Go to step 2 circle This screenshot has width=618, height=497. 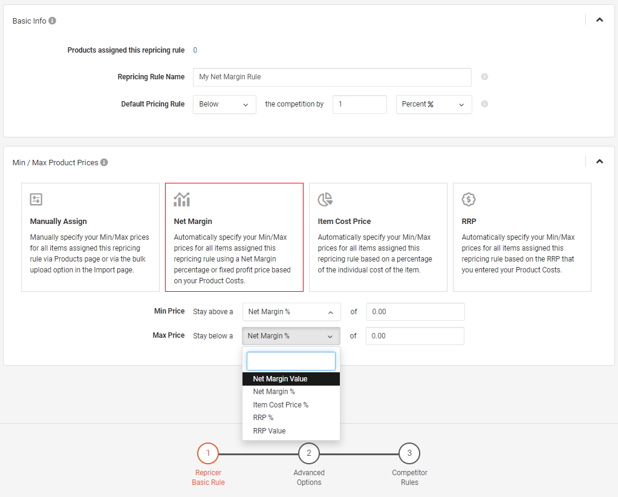[308, 453]
